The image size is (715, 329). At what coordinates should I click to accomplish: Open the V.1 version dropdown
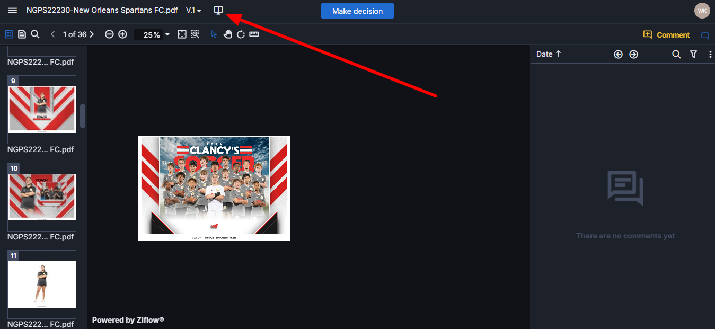tap(193, 11)
